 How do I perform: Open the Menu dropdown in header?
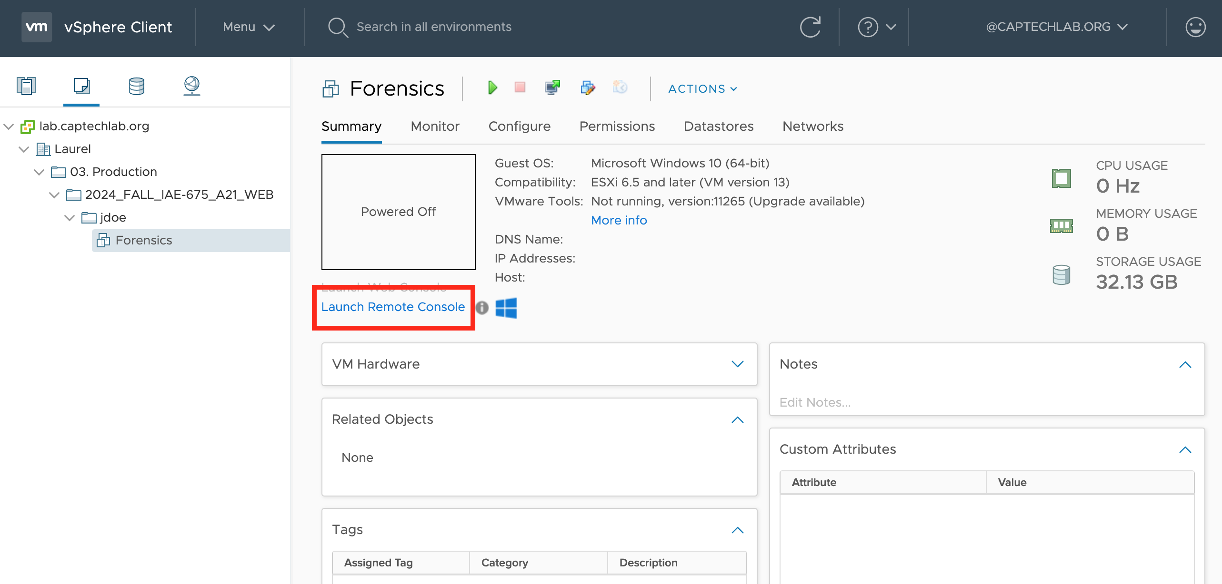[x=249, y=27]
